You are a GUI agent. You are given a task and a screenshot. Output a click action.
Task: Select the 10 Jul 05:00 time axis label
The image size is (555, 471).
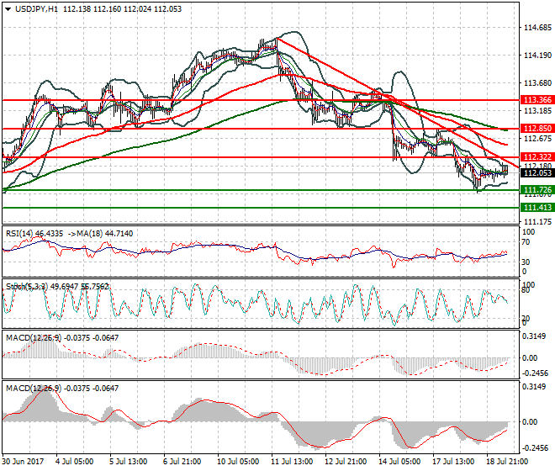[x=238, y=462]
